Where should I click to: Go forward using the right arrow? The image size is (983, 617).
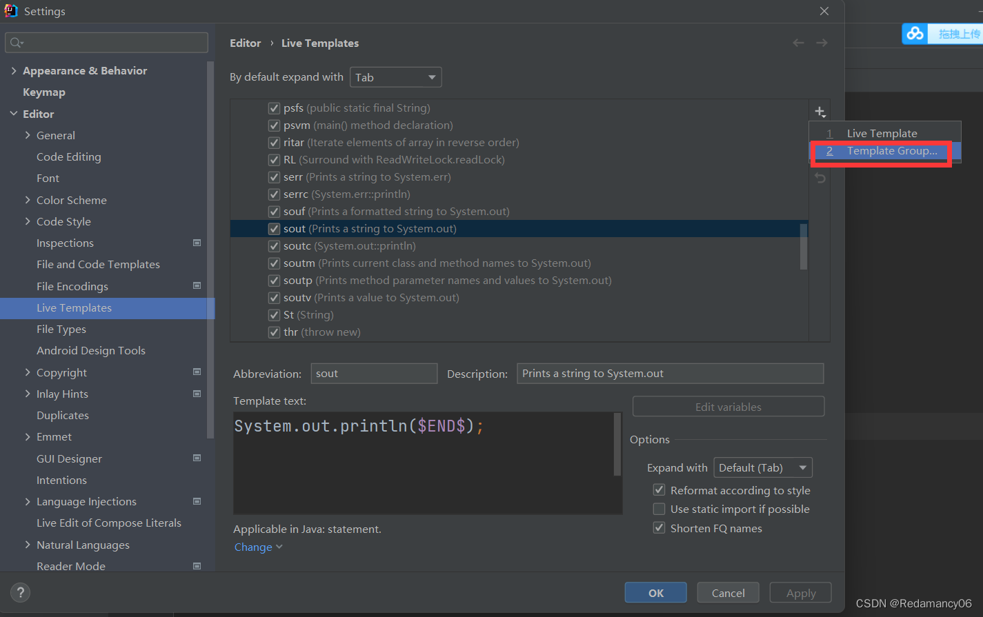(822, 43)
